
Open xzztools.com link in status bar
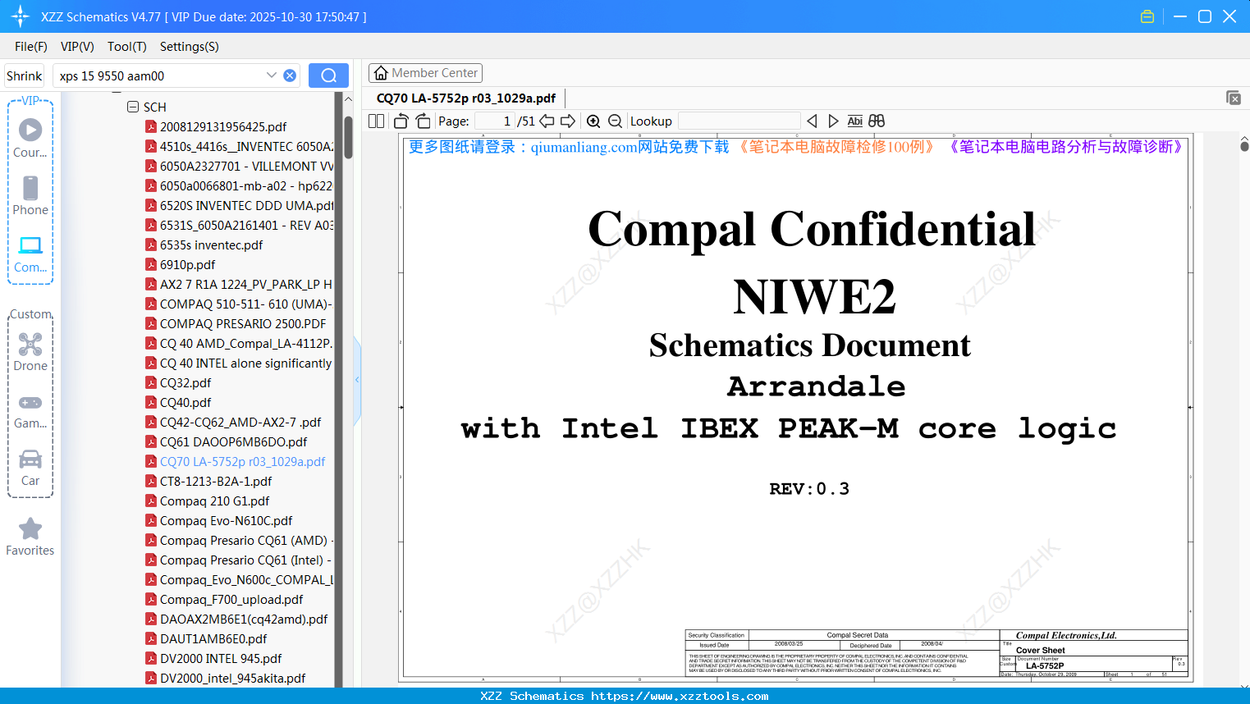point(680,696)
